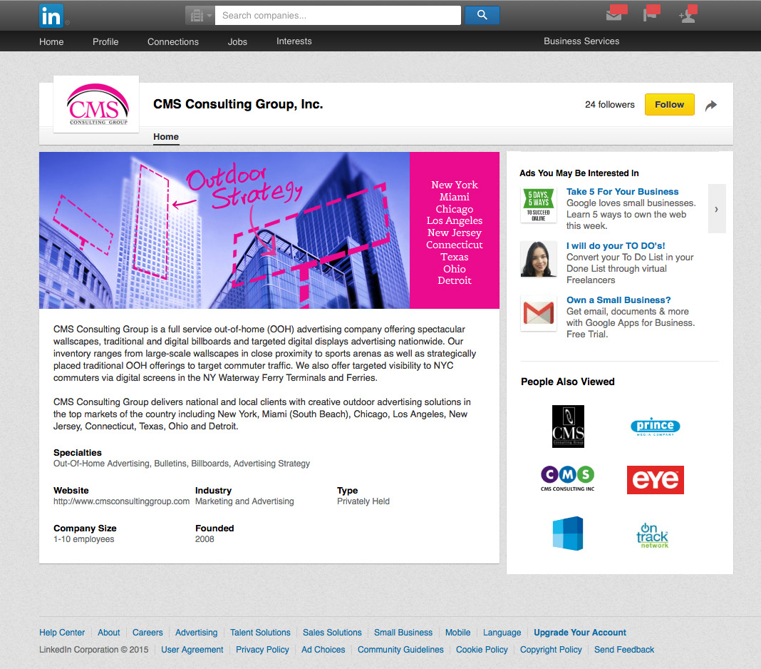This screenshot has height=669, width=761.
Task: Open the On Track Network logo
Action: [652, 536]
